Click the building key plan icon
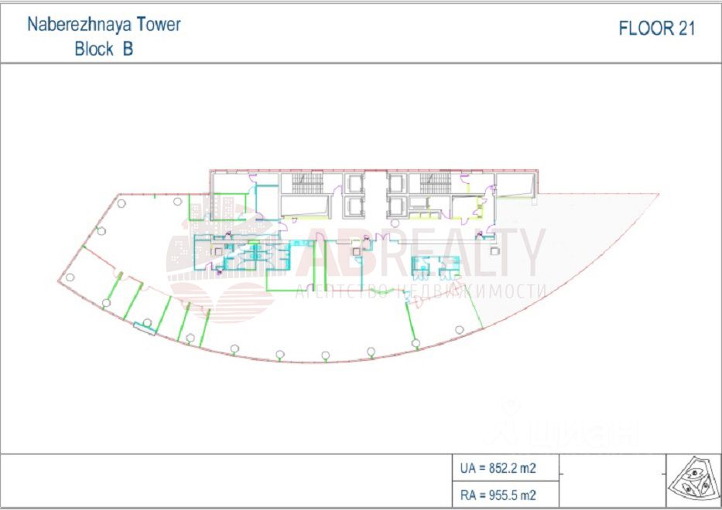The image size is (722, 510). [x=694, y=481]
